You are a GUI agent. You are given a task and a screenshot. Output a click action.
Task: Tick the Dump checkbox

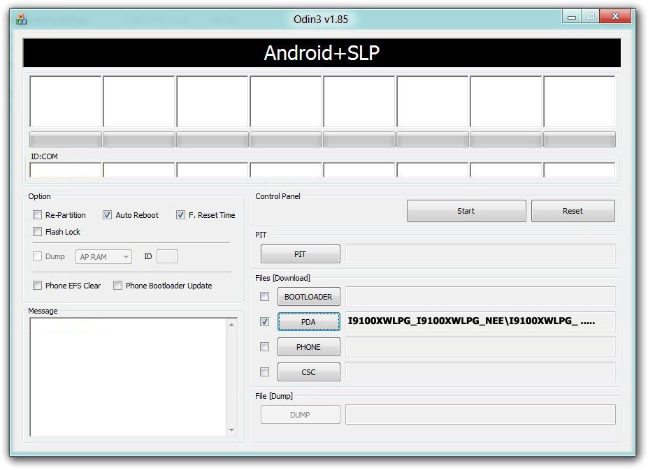click(x=37, y=256)
